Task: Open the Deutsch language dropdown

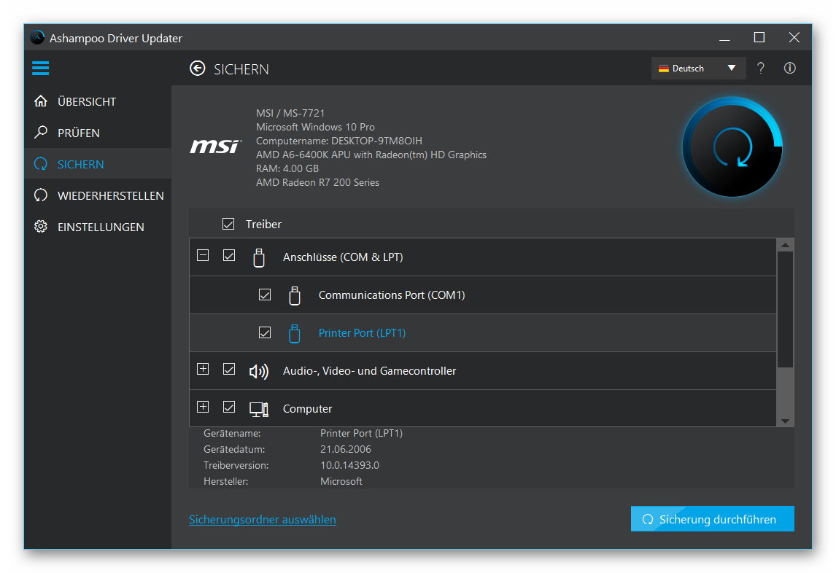Action: [698, 68]
